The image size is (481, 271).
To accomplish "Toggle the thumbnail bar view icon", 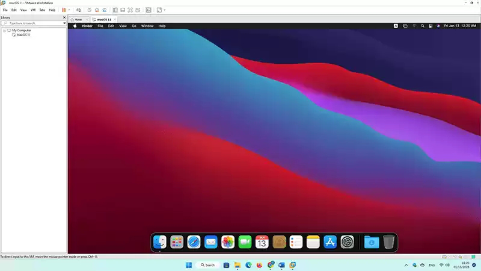I will 123,10.
